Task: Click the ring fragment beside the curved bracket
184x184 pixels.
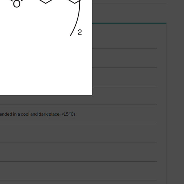Action: 75,2
